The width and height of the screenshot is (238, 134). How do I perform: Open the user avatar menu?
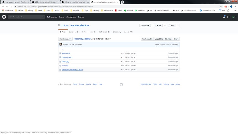tap(234, 17)
